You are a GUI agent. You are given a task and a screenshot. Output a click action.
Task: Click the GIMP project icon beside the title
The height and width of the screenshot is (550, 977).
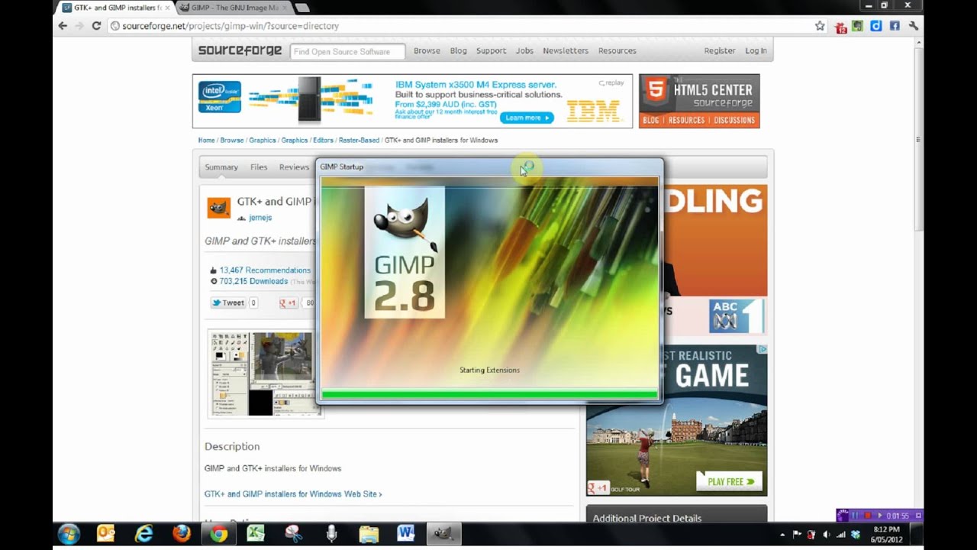[x=218, y=208]
